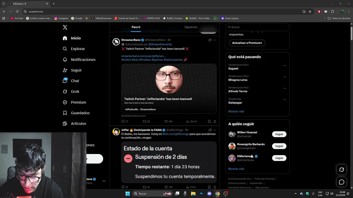Open Premium in the sidebar

pyautogui.click(x=74, y=102)
